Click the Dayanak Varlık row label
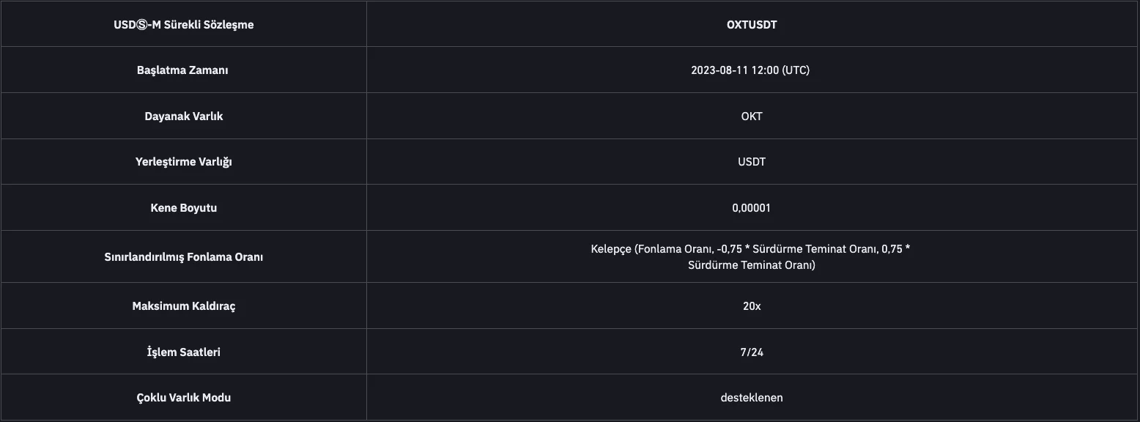Screen dimensions: 1140x422 [x=183, y=116]
